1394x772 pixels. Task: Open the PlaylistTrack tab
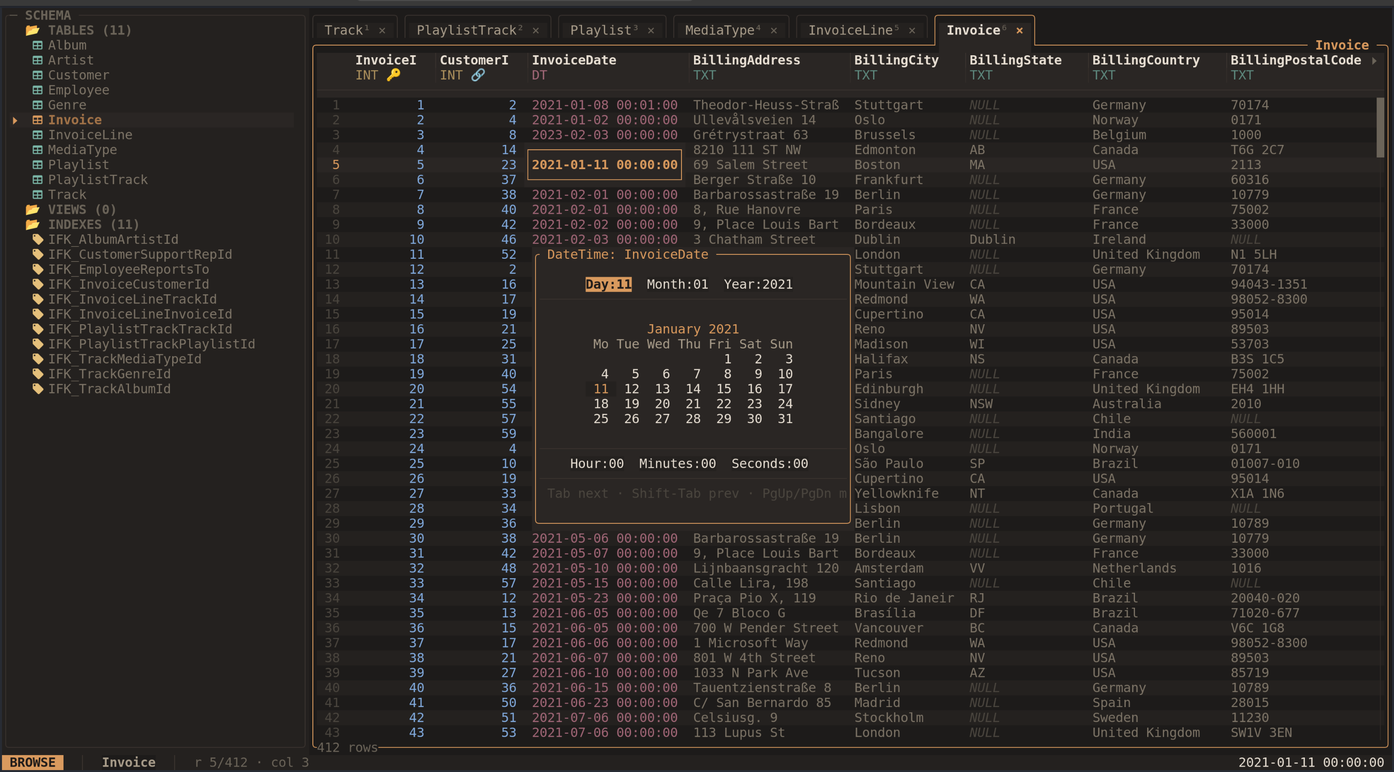(467, 30)
